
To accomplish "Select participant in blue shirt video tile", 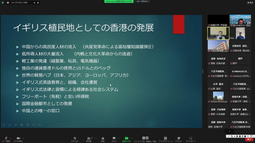I will point(240,33).
